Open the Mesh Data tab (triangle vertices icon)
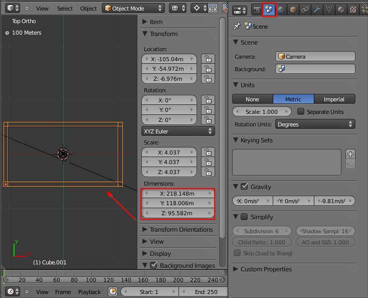This screenshot has width=368, height=298. click(x=329, y=10)
